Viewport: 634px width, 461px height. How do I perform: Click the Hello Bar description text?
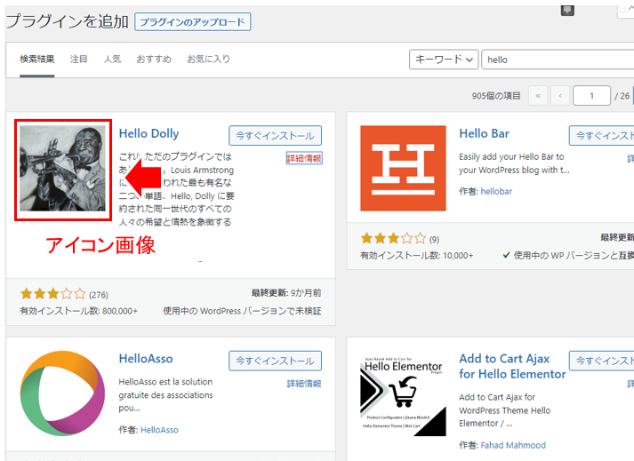(x=514, y=163)
